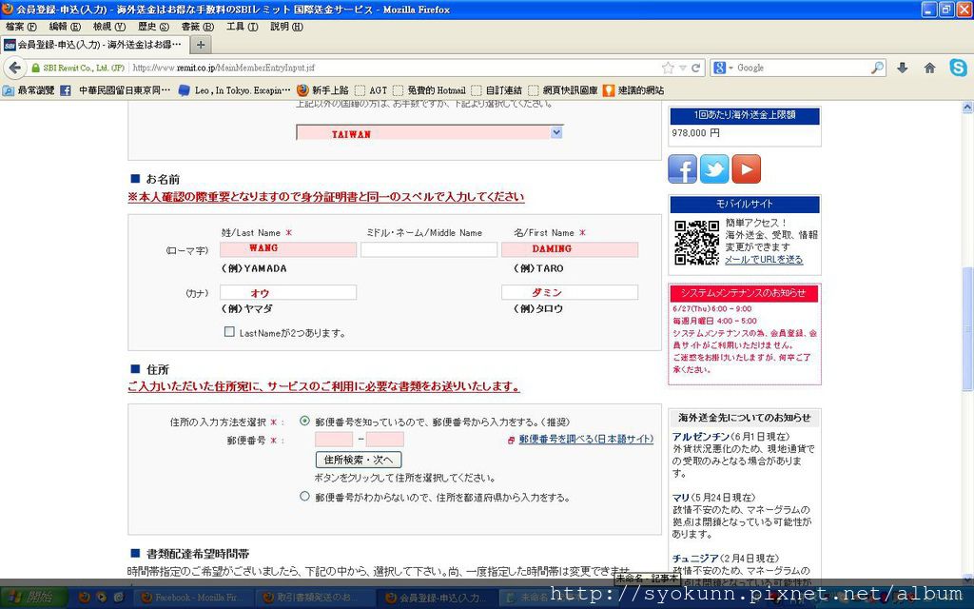The width and height of the screenshot is (974, 609).
Task: Open the 編輯 menu
Action: [x=65, y=27]
